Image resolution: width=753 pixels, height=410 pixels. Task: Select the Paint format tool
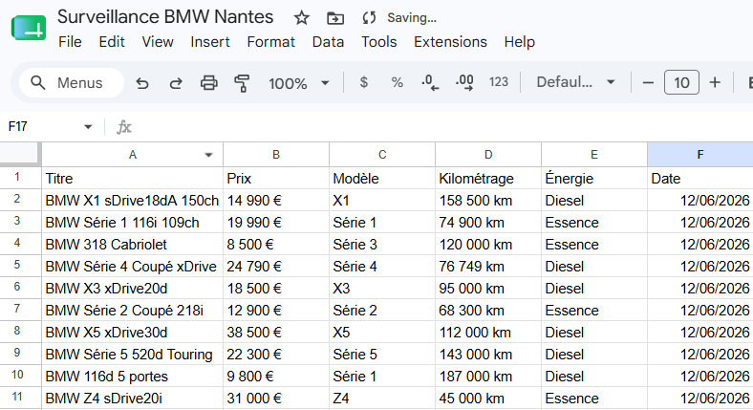[x=242, y=83]
